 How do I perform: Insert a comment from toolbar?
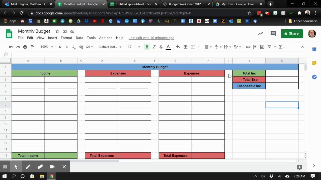[x=255, y=47]
